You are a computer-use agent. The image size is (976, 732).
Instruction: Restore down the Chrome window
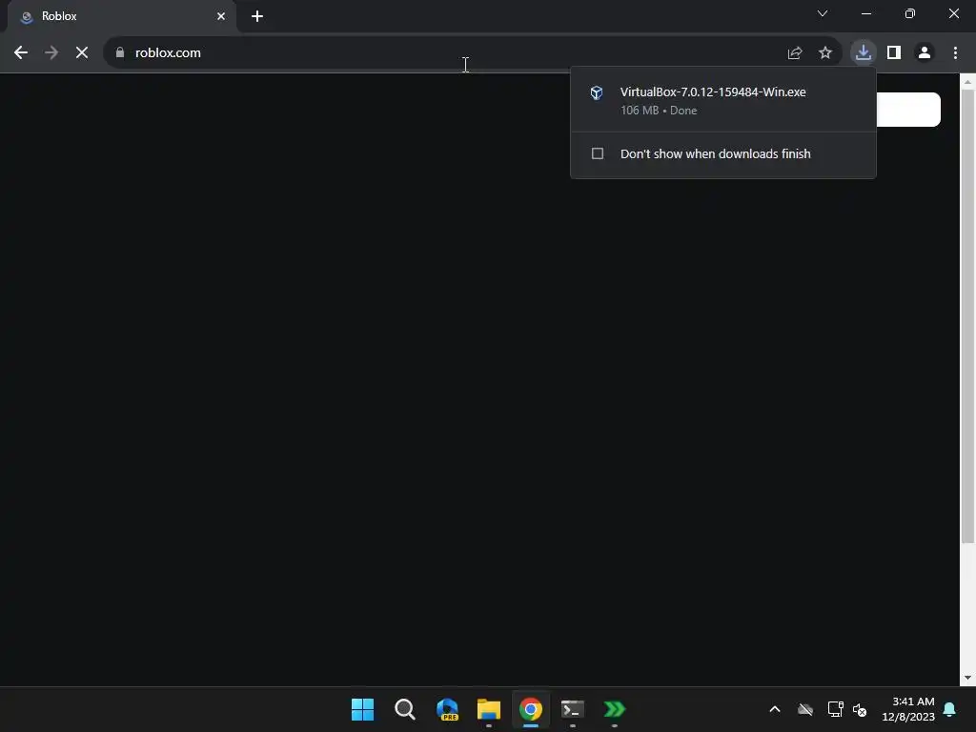click(x=910, y=13)
